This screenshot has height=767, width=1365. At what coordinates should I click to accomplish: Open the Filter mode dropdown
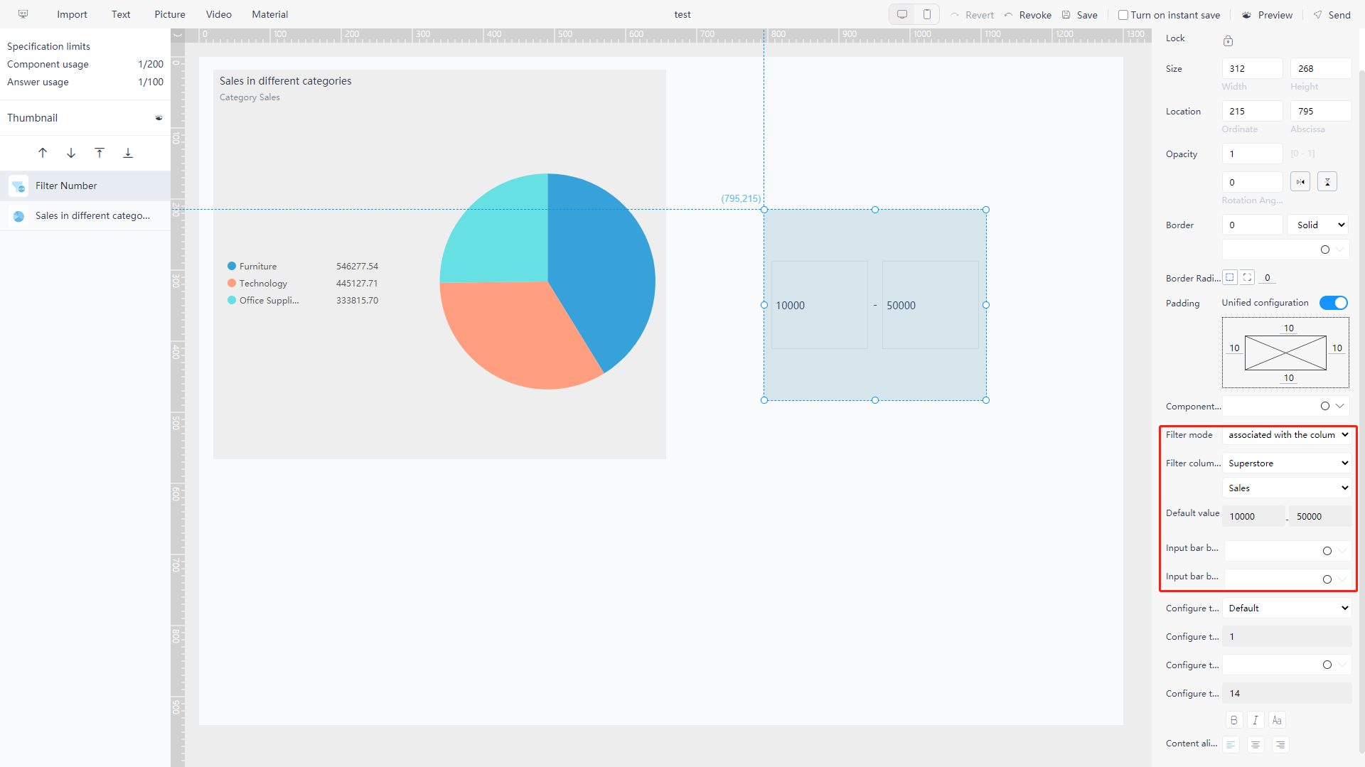tap(1287, 434)
